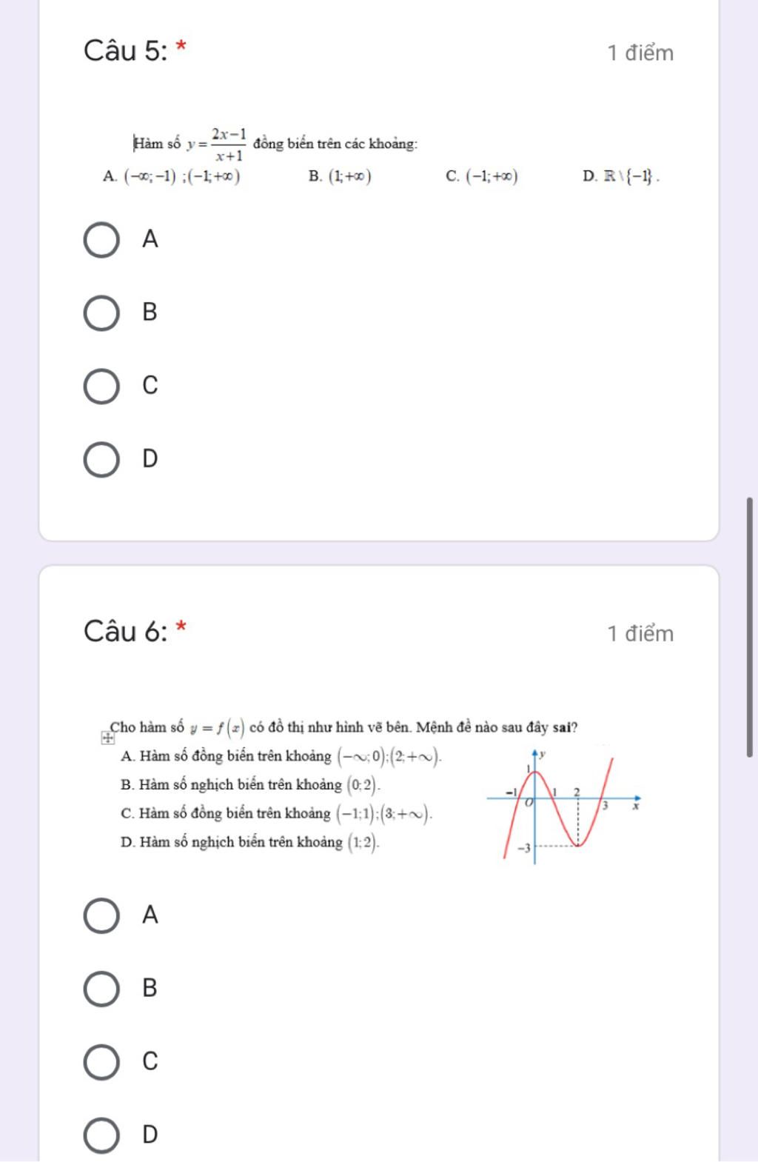Image resolution: width=758 pixels, height=1162 pixels.
Task: Click the 'Câu 5:' question heading
Action: [126, 51]
